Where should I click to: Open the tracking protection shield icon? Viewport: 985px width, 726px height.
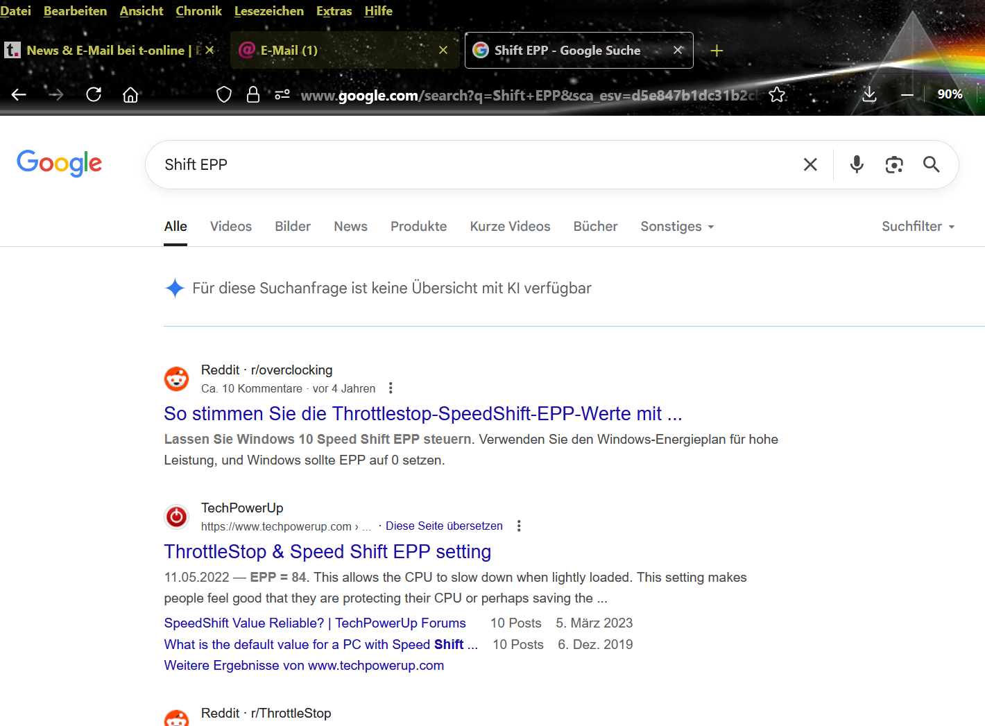pos(224,94)
